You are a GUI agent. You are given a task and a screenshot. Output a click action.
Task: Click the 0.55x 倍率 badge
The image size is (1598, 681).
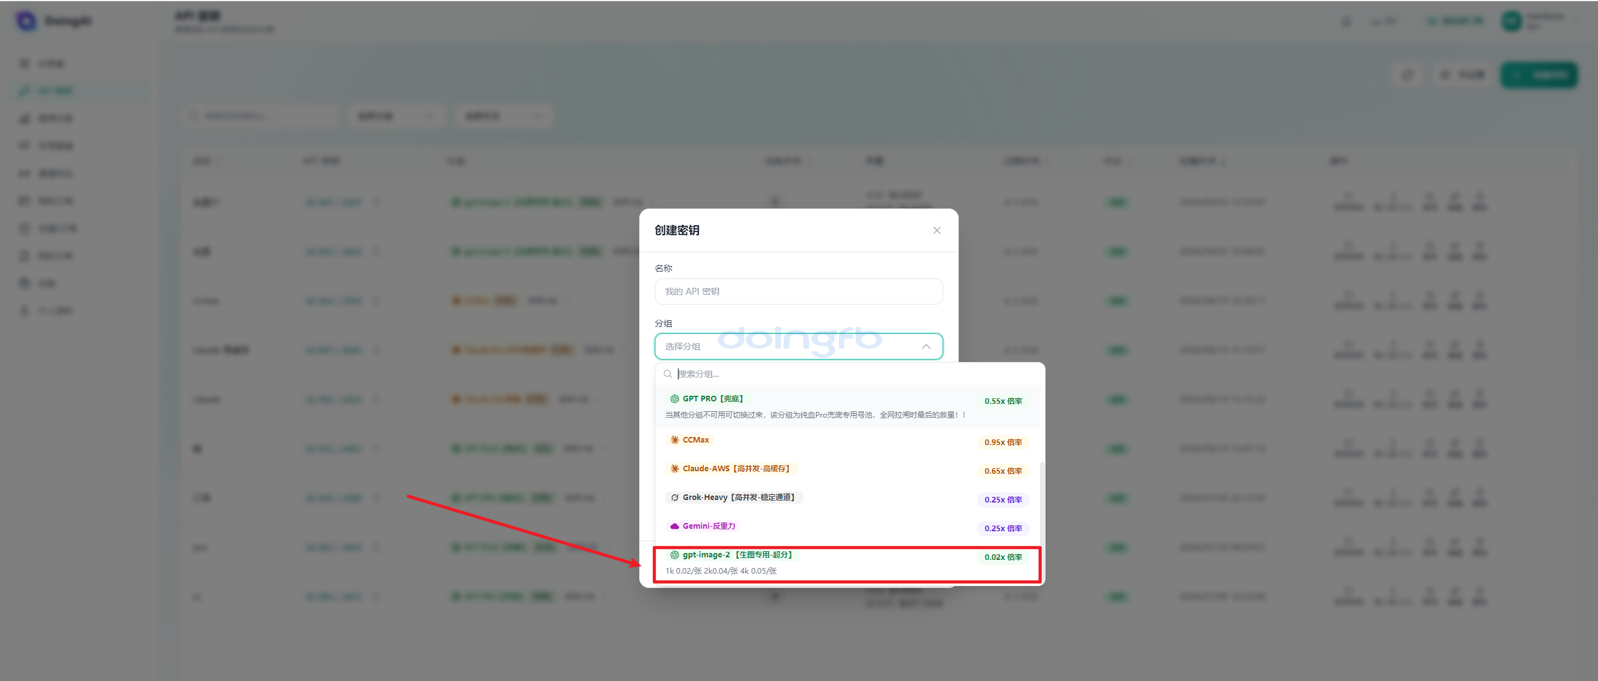[x=1003, y=401]
